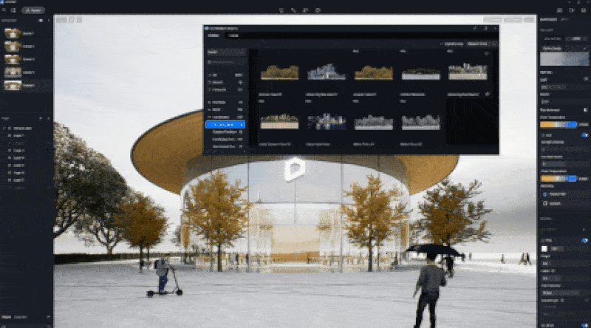Select the fourth grey skyline thumbnail in second row
Viewport: 591px width, 328px height.
pyautogui.click(x=420, y=123)
